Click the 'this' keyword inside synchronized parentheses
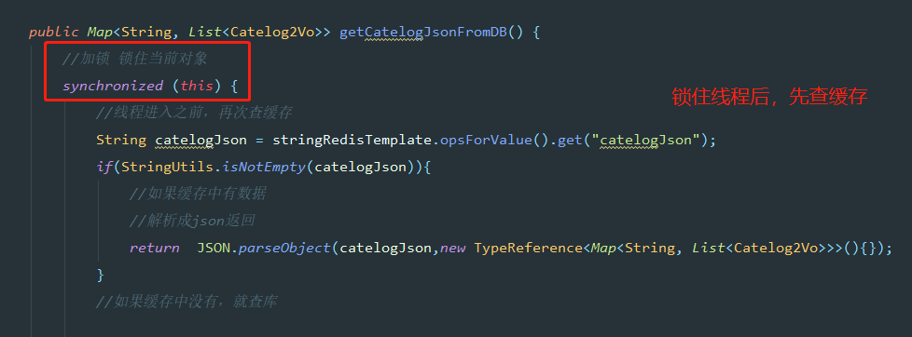The width and height of the screenshot is (912, 337). coord(197,86)
